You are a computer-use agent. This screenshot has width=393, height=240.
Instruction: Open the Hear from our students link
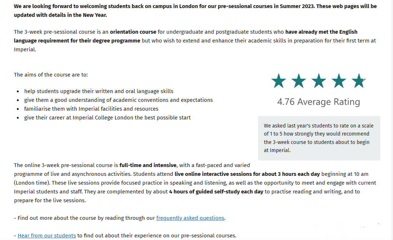(x=47, y=236)
